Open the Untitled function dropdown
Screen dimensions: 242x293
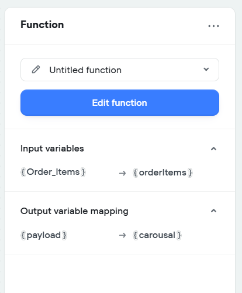pos(120,70)
